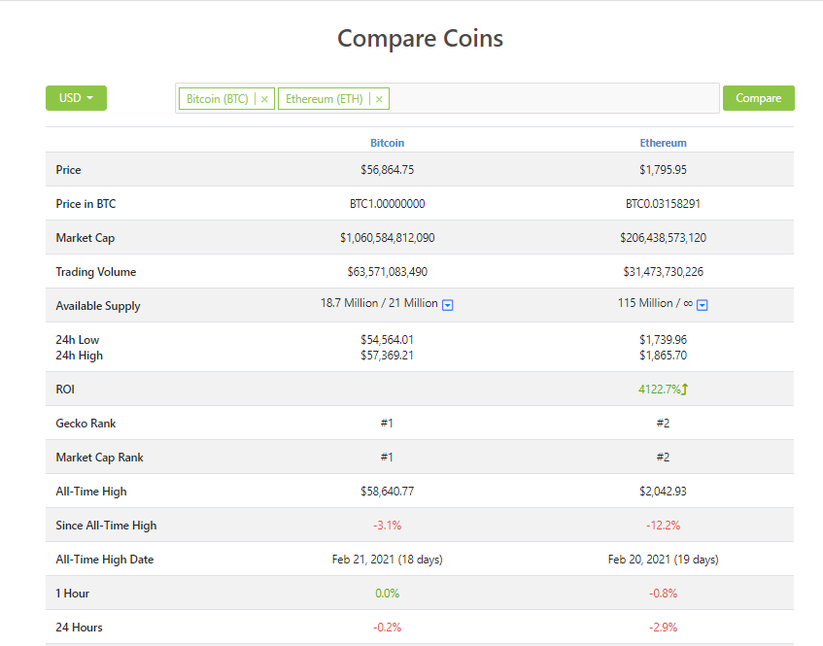
Task: Click Bitcoin 1 Hour change 0.0%
Action: point(388,594)
